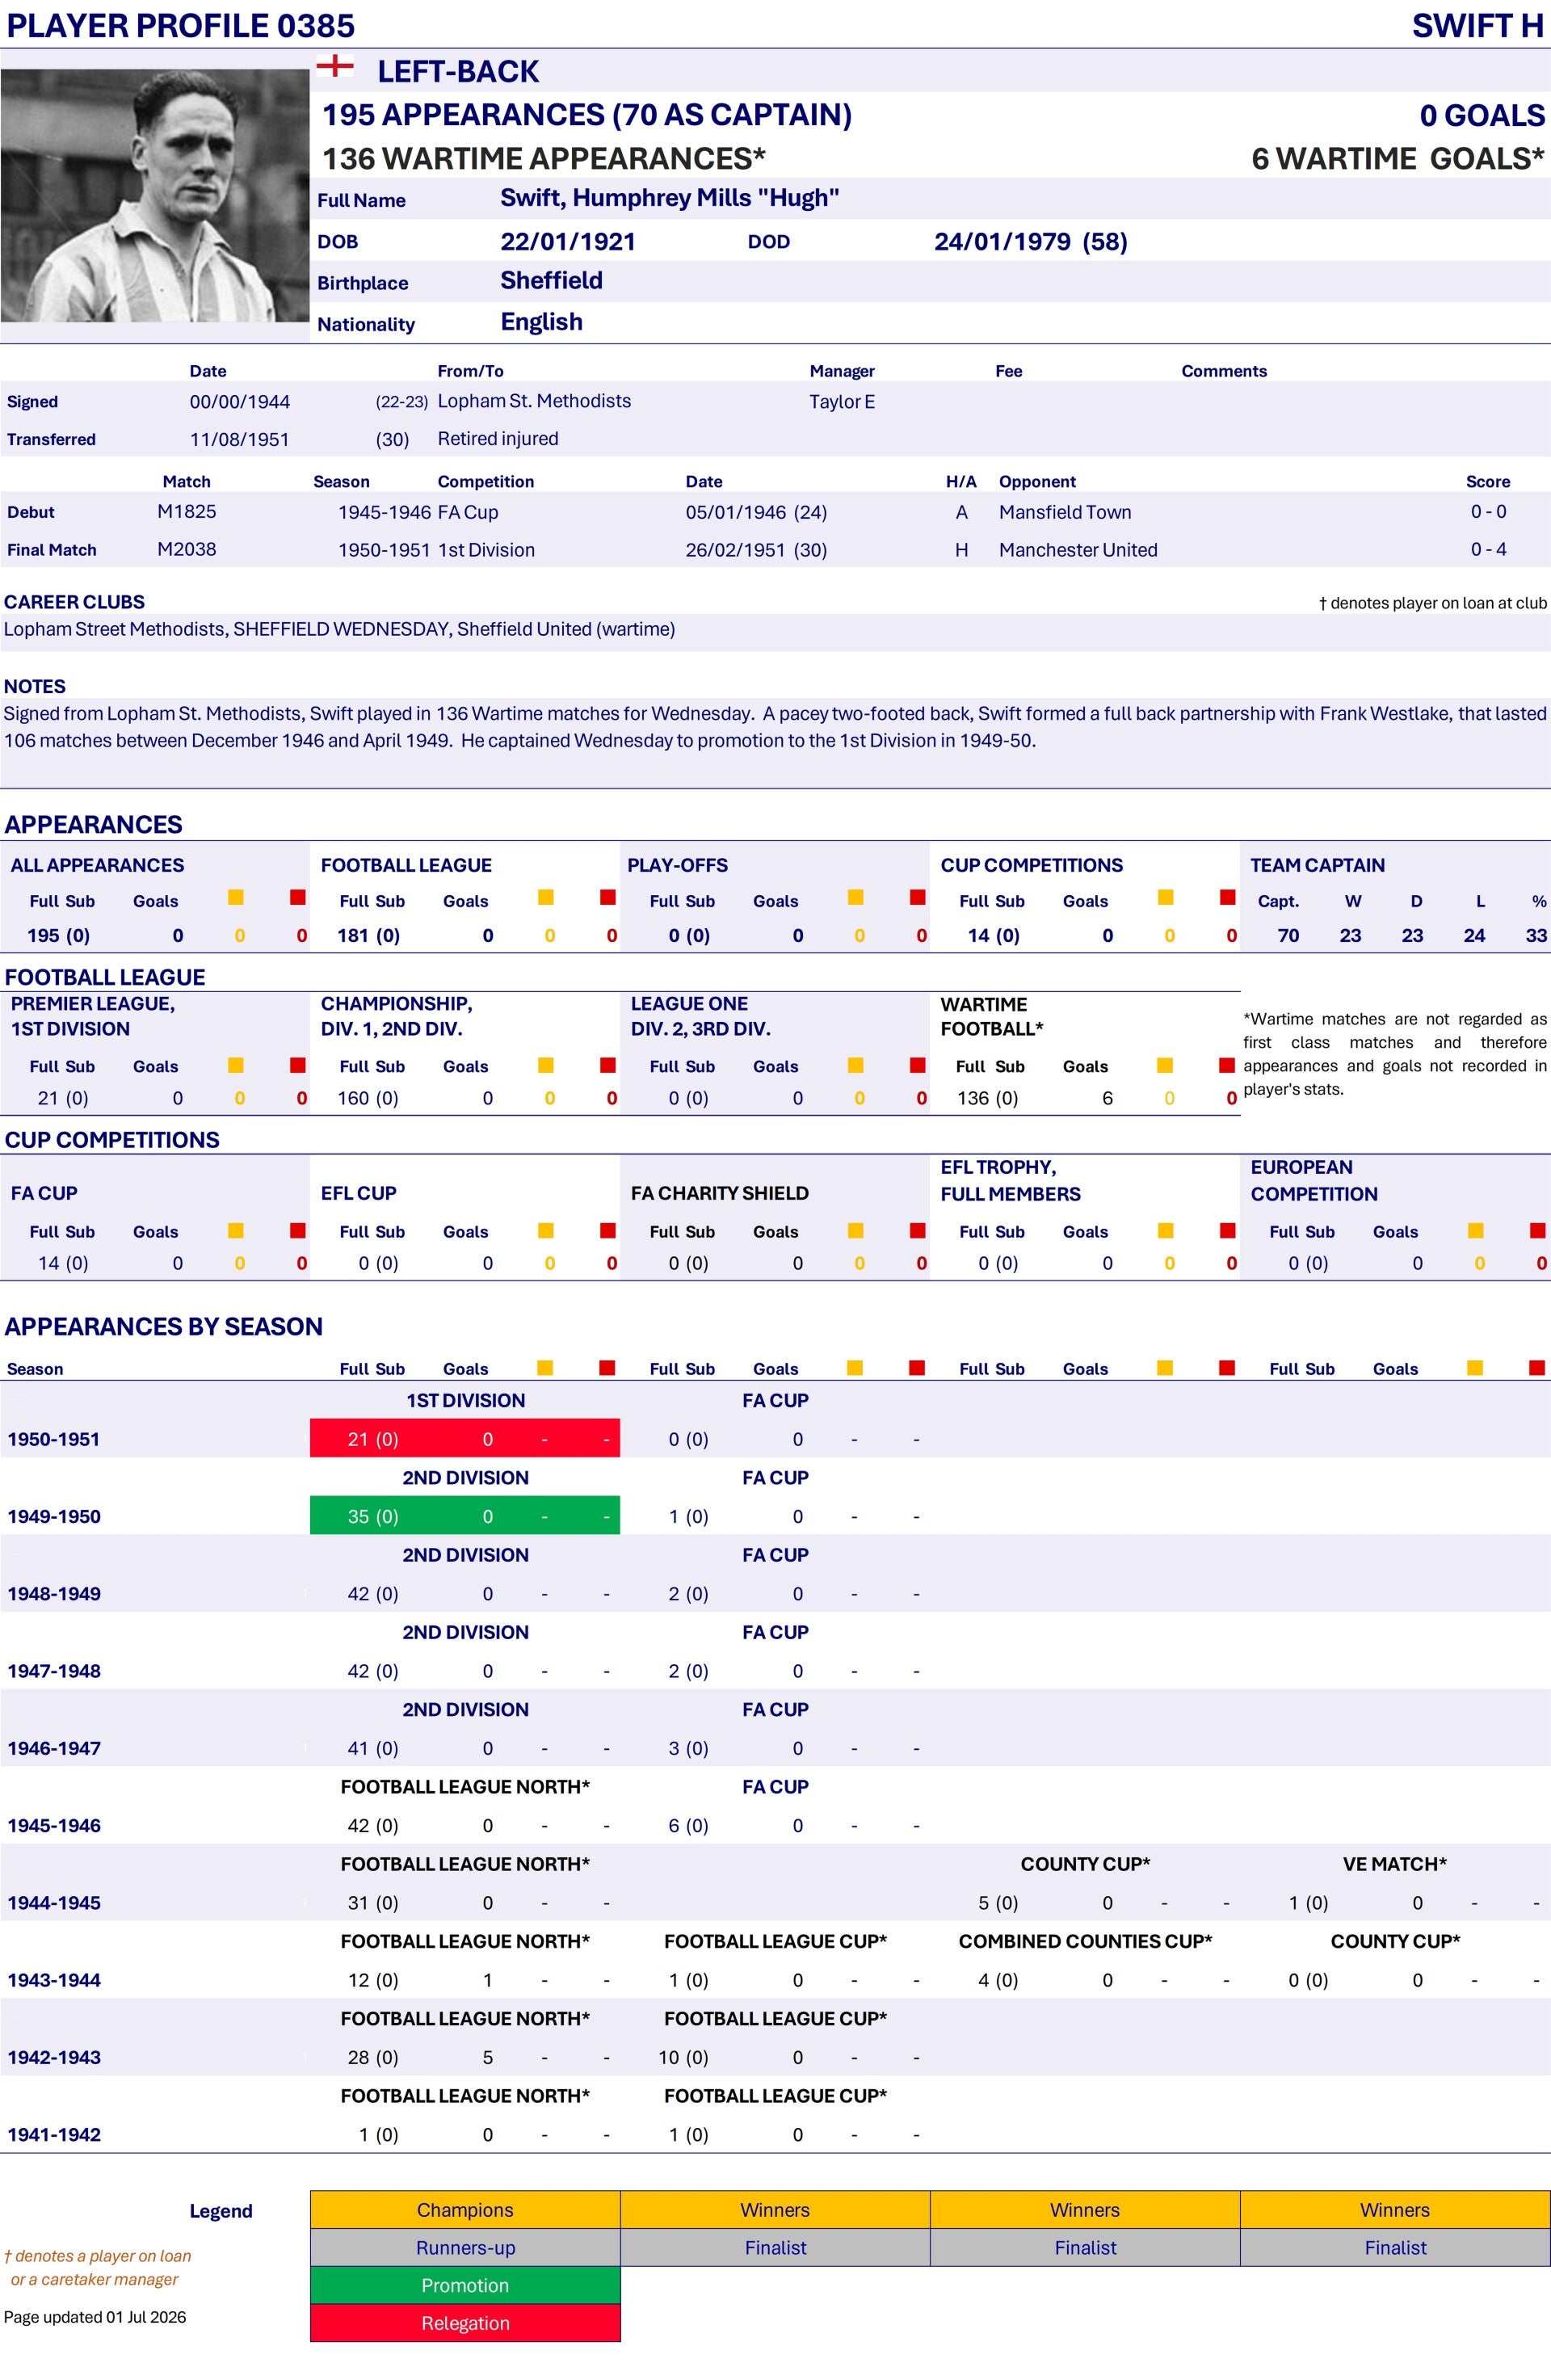The width and height of the screenshot is (1551, 2380).
Task: Open debut match M1825
Action: click(x=186, y=511)
